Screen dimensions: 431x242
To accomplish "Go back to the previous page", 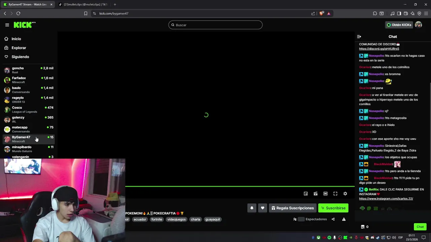I will click(5, 13).
